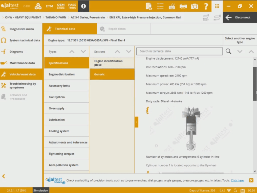
Task: Go to AC 5-1 Series, Powertrain breadcrumb
Action: (x=88, y=17)
